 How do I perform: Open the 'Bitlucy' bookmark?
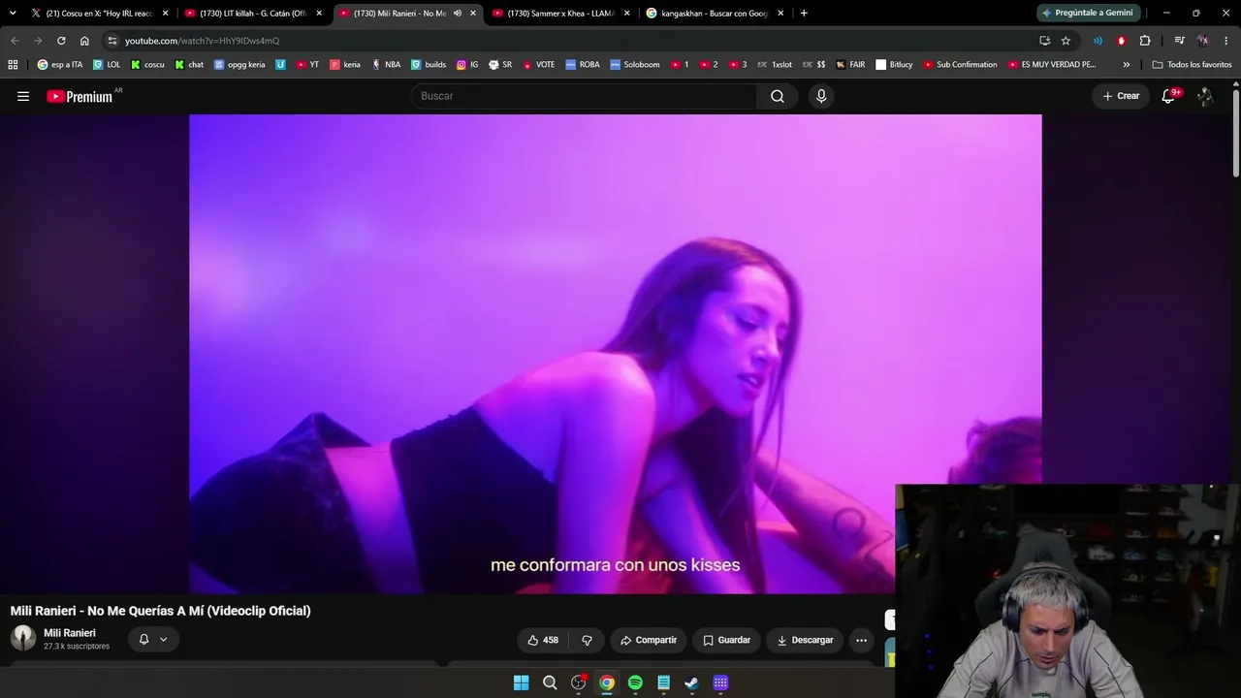[894, 65]
